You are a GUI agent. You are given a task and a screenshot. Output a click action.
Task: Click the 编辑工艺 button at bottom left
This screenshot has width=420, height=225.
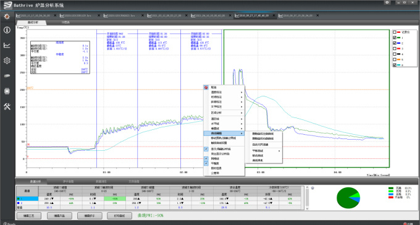pos(29,216)
